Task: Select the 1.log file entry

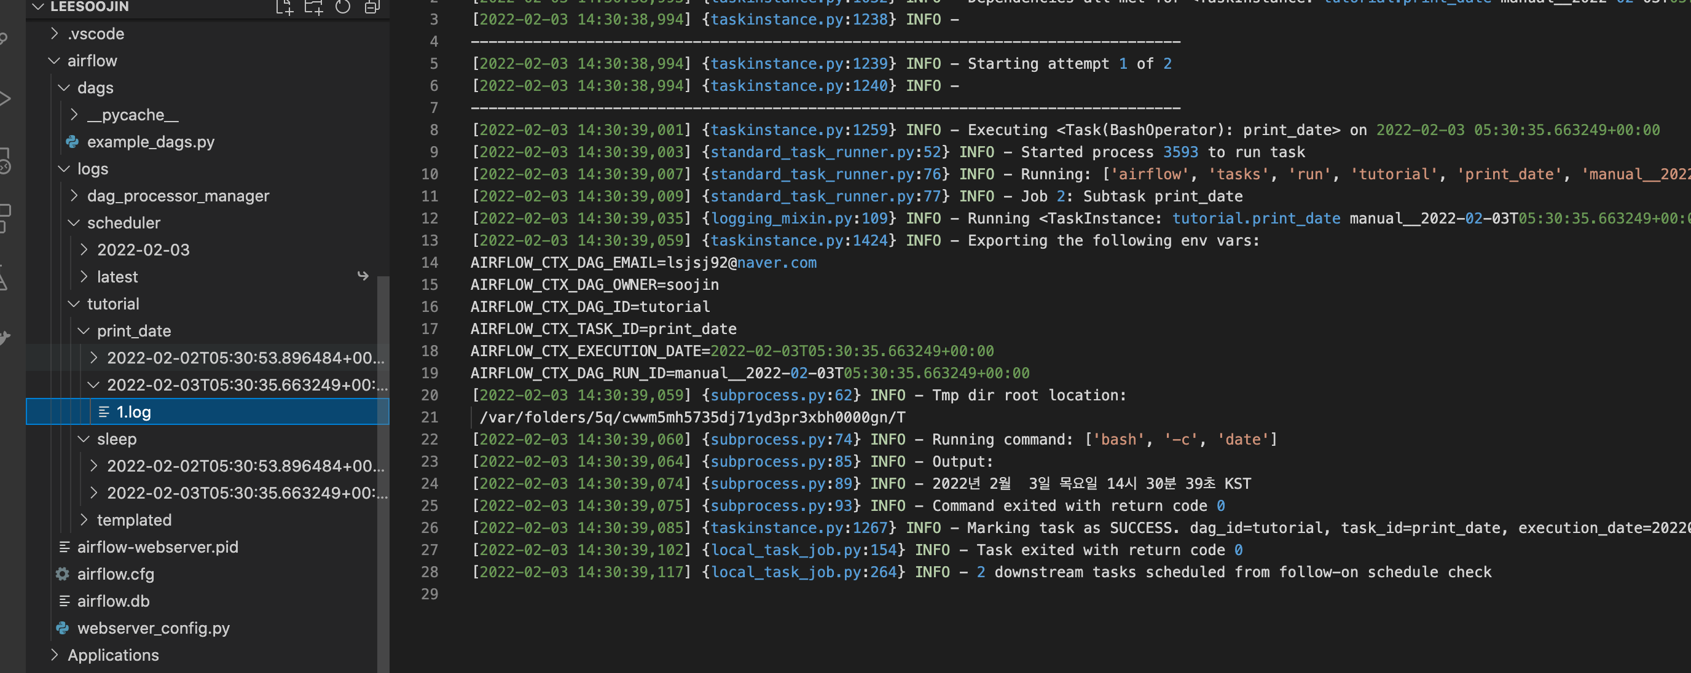Action: pyautogui.click(x=134, y=412)
